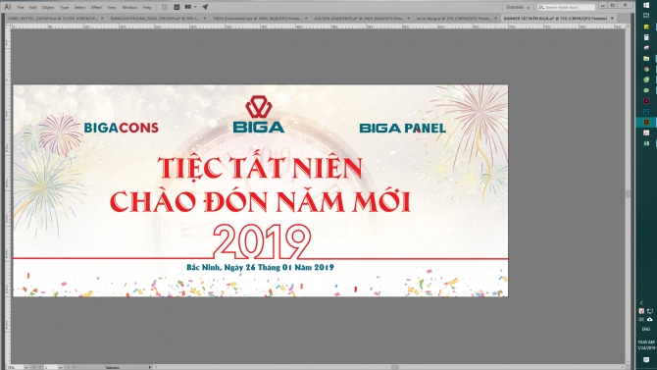Open the Select menu
This screenshot has width=657, height=370.
pyautogui.click(x=79, y=7)
